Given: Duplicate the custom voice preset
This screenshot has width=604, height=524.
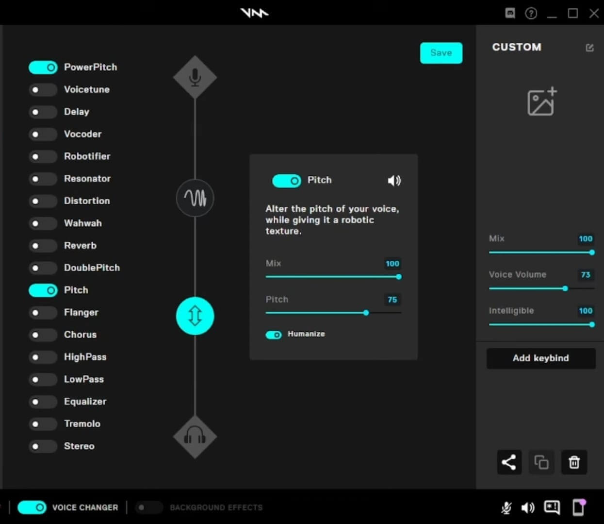Looking at the screenshot, I should click(541, 462).
